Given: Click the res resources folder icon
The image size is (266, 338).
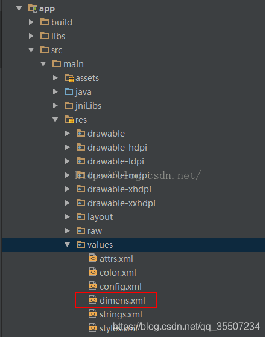Looking at the screenshot, I should [69, 120].
